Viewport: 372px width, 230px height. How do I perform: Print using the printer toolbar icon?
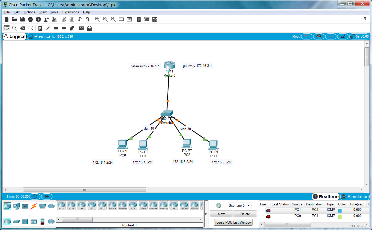[x=30, y=19]
